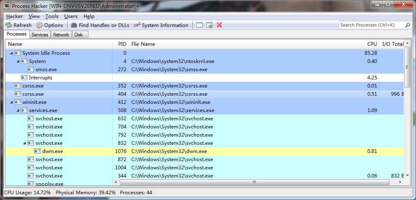Collapse the wininit.exe tree node
This screenshot has height=200, width=416.
pos(11,102)
